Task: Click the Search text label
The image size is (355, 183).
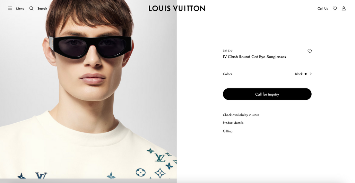Action: point(42,8)
